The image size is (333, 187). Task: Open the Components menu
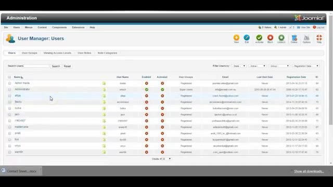click(59, 28)
